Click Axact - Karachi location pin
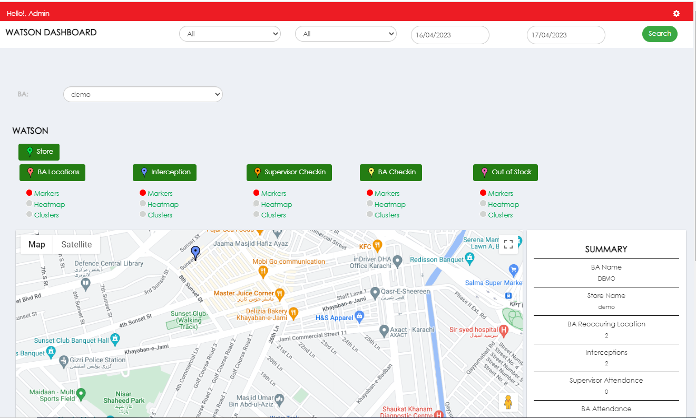696x418 pixels. click(384, 331)
